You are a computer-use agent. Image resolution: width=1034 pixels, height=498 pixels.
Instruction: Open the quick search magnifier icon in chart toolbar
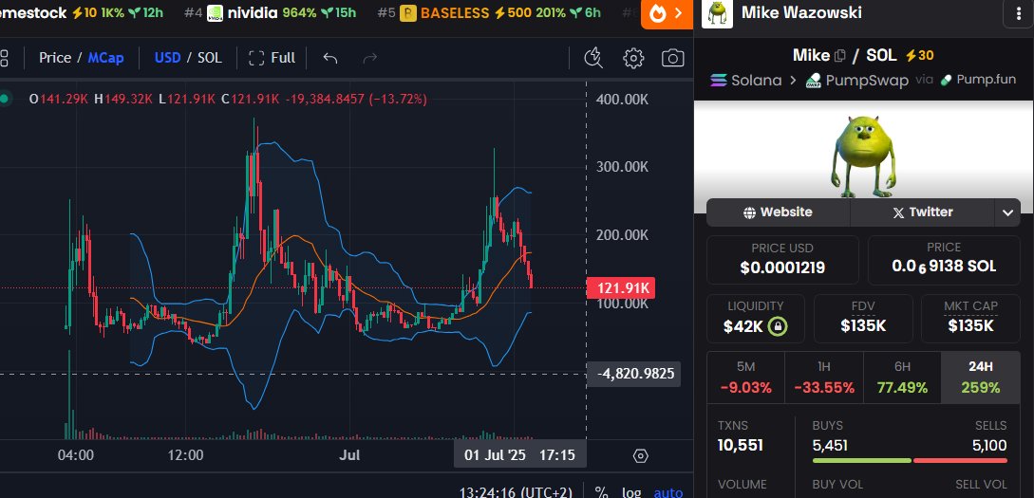click(593, 58)
